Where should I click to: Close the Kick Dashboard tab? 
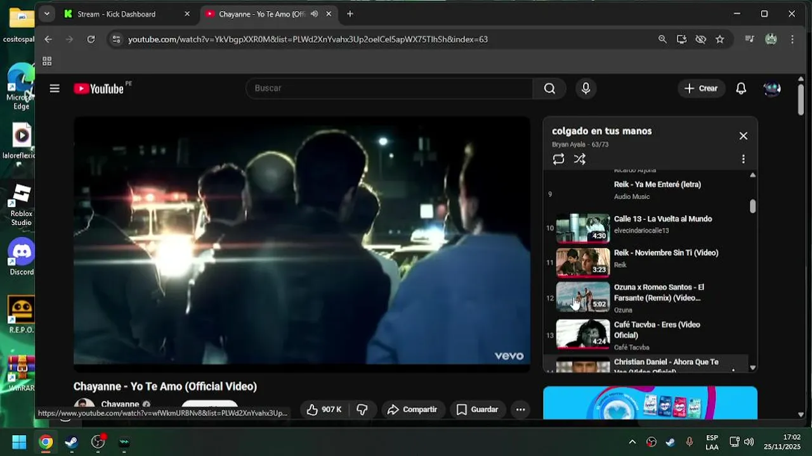(187, 14)
